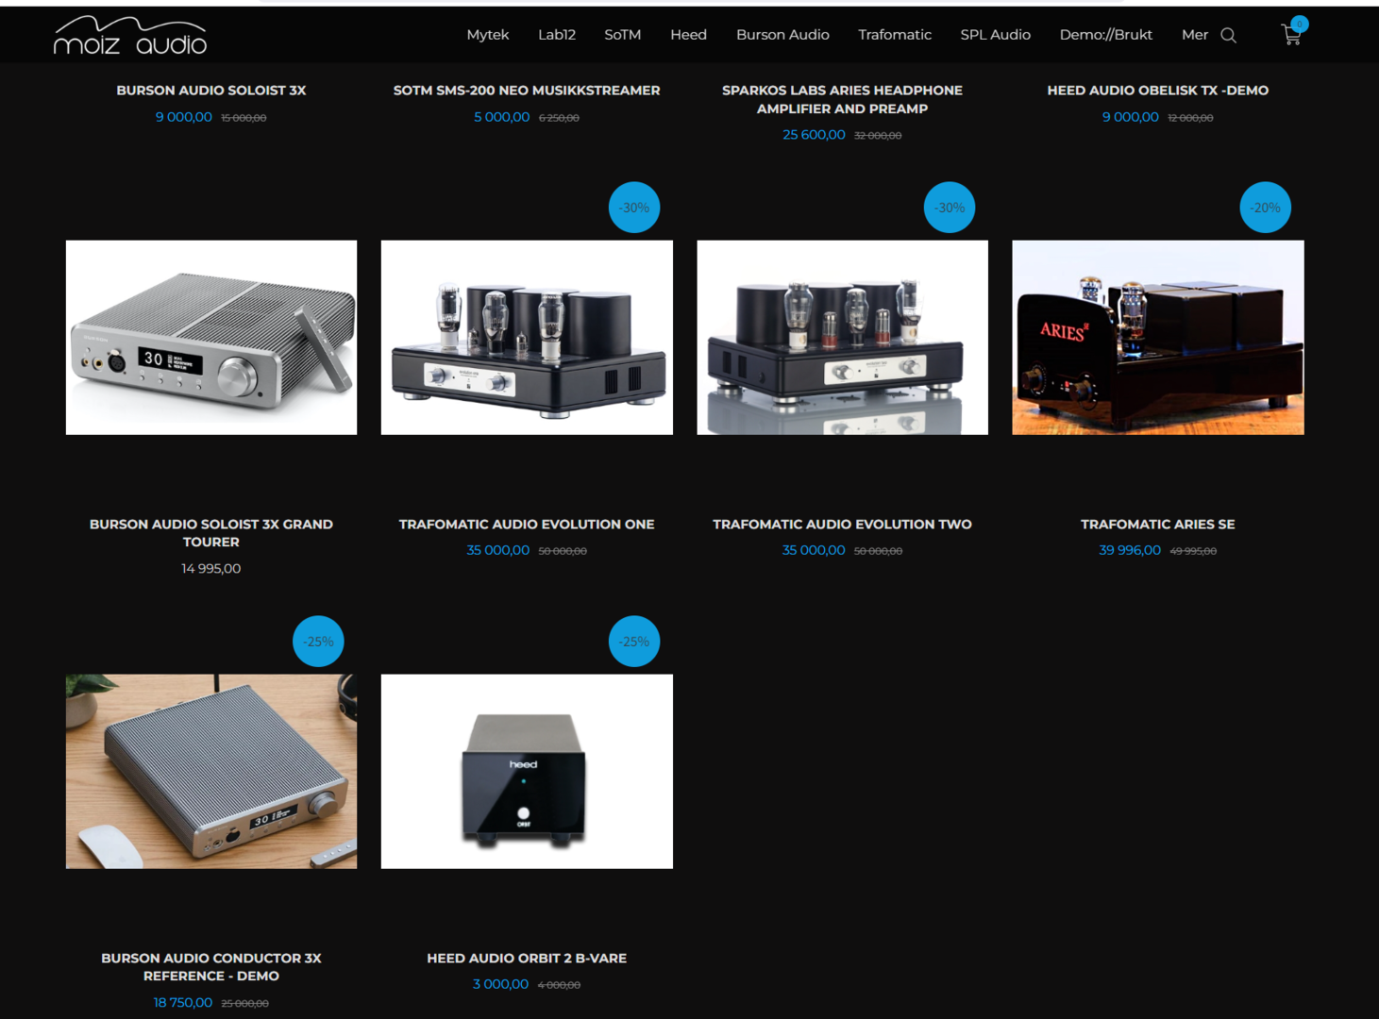Open Trafomatic Aries SE title link
The image size is (1379, 1019).
click(1158, 525)
